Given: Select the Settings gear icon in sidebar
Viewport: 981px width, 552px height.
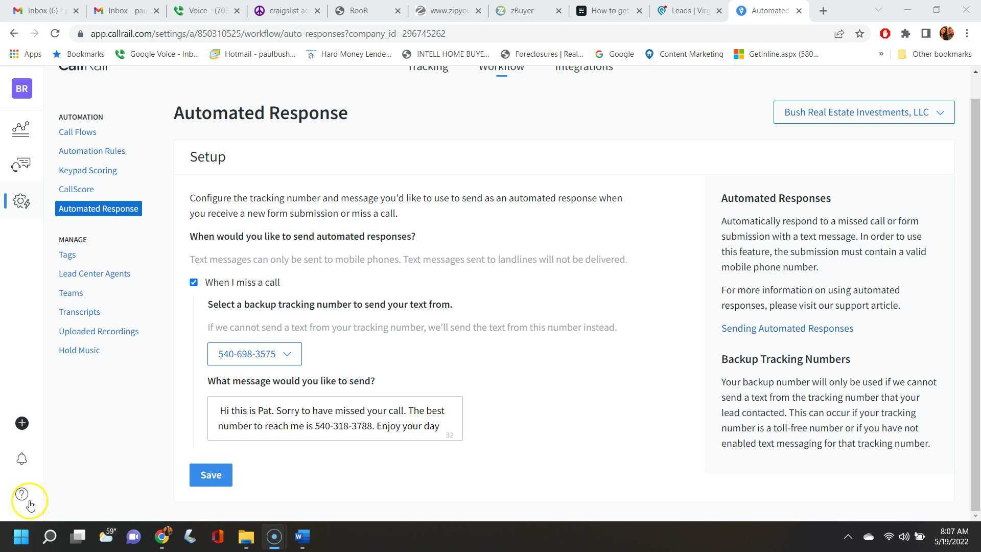Looking at the screenshot, I should pyautogui.click(x=21, y=201).
